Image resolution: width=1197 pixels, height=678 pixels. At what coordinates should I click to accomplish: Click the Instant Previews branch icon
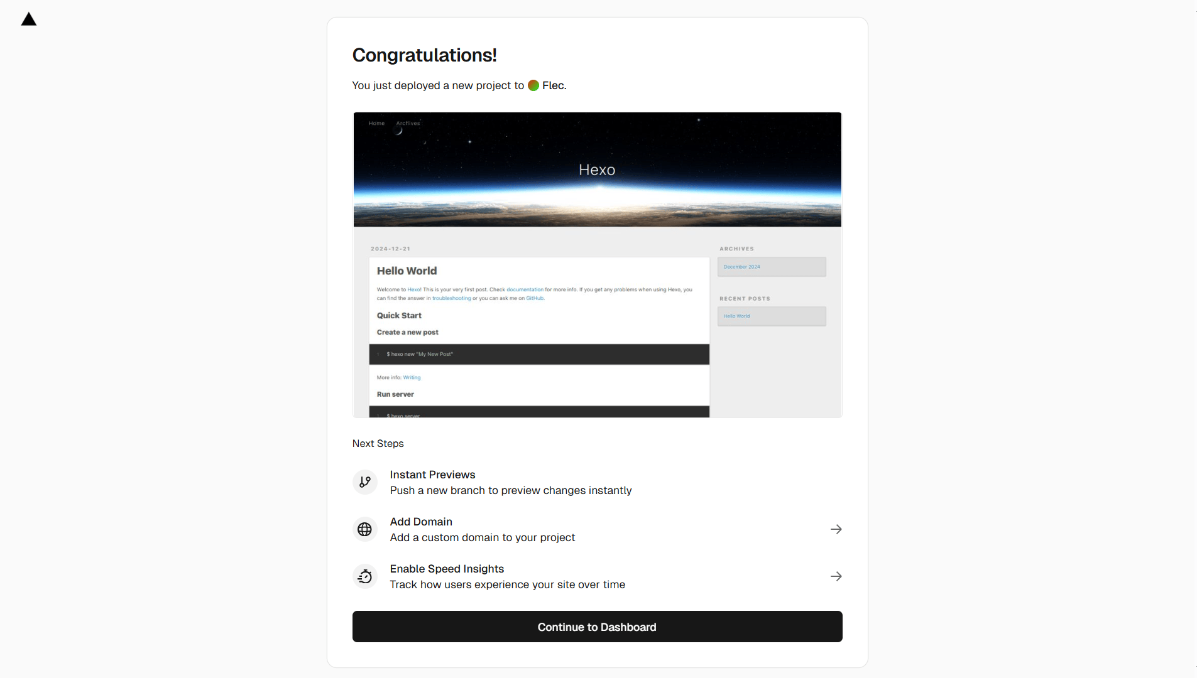[x=365, y=482]
